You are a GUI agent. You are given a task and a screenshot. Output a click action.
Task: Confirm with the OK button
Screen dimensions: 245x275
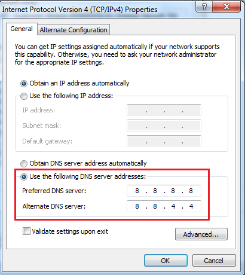coord(166,261)
